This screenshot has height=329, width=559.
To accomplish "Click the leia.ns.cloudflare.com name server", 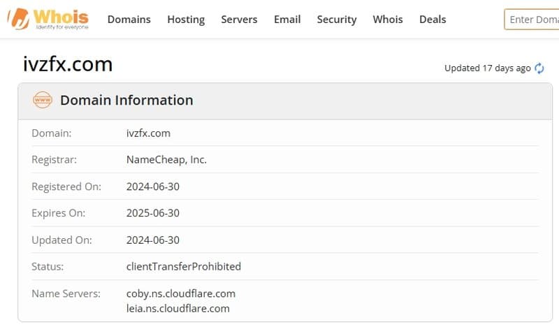I will (177, 308).
